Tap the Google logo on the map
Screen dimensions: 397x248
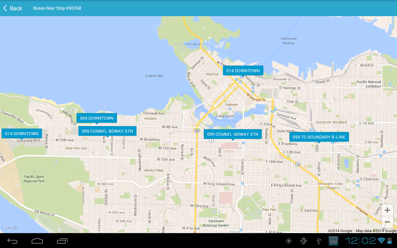click(10, 228)
